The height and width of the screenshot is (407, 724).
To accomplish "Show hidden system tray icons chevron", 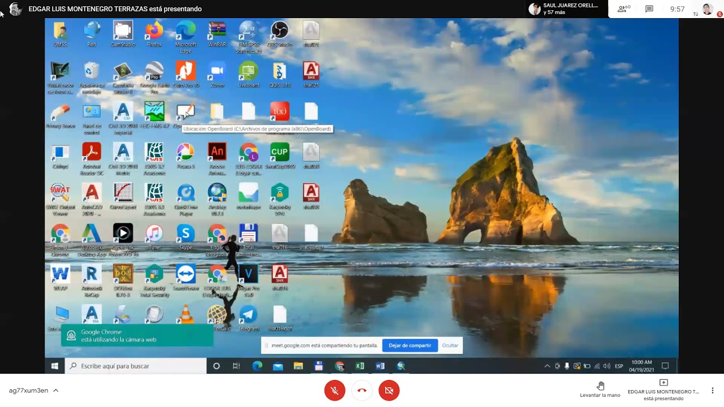I will [x=547, y=366].
